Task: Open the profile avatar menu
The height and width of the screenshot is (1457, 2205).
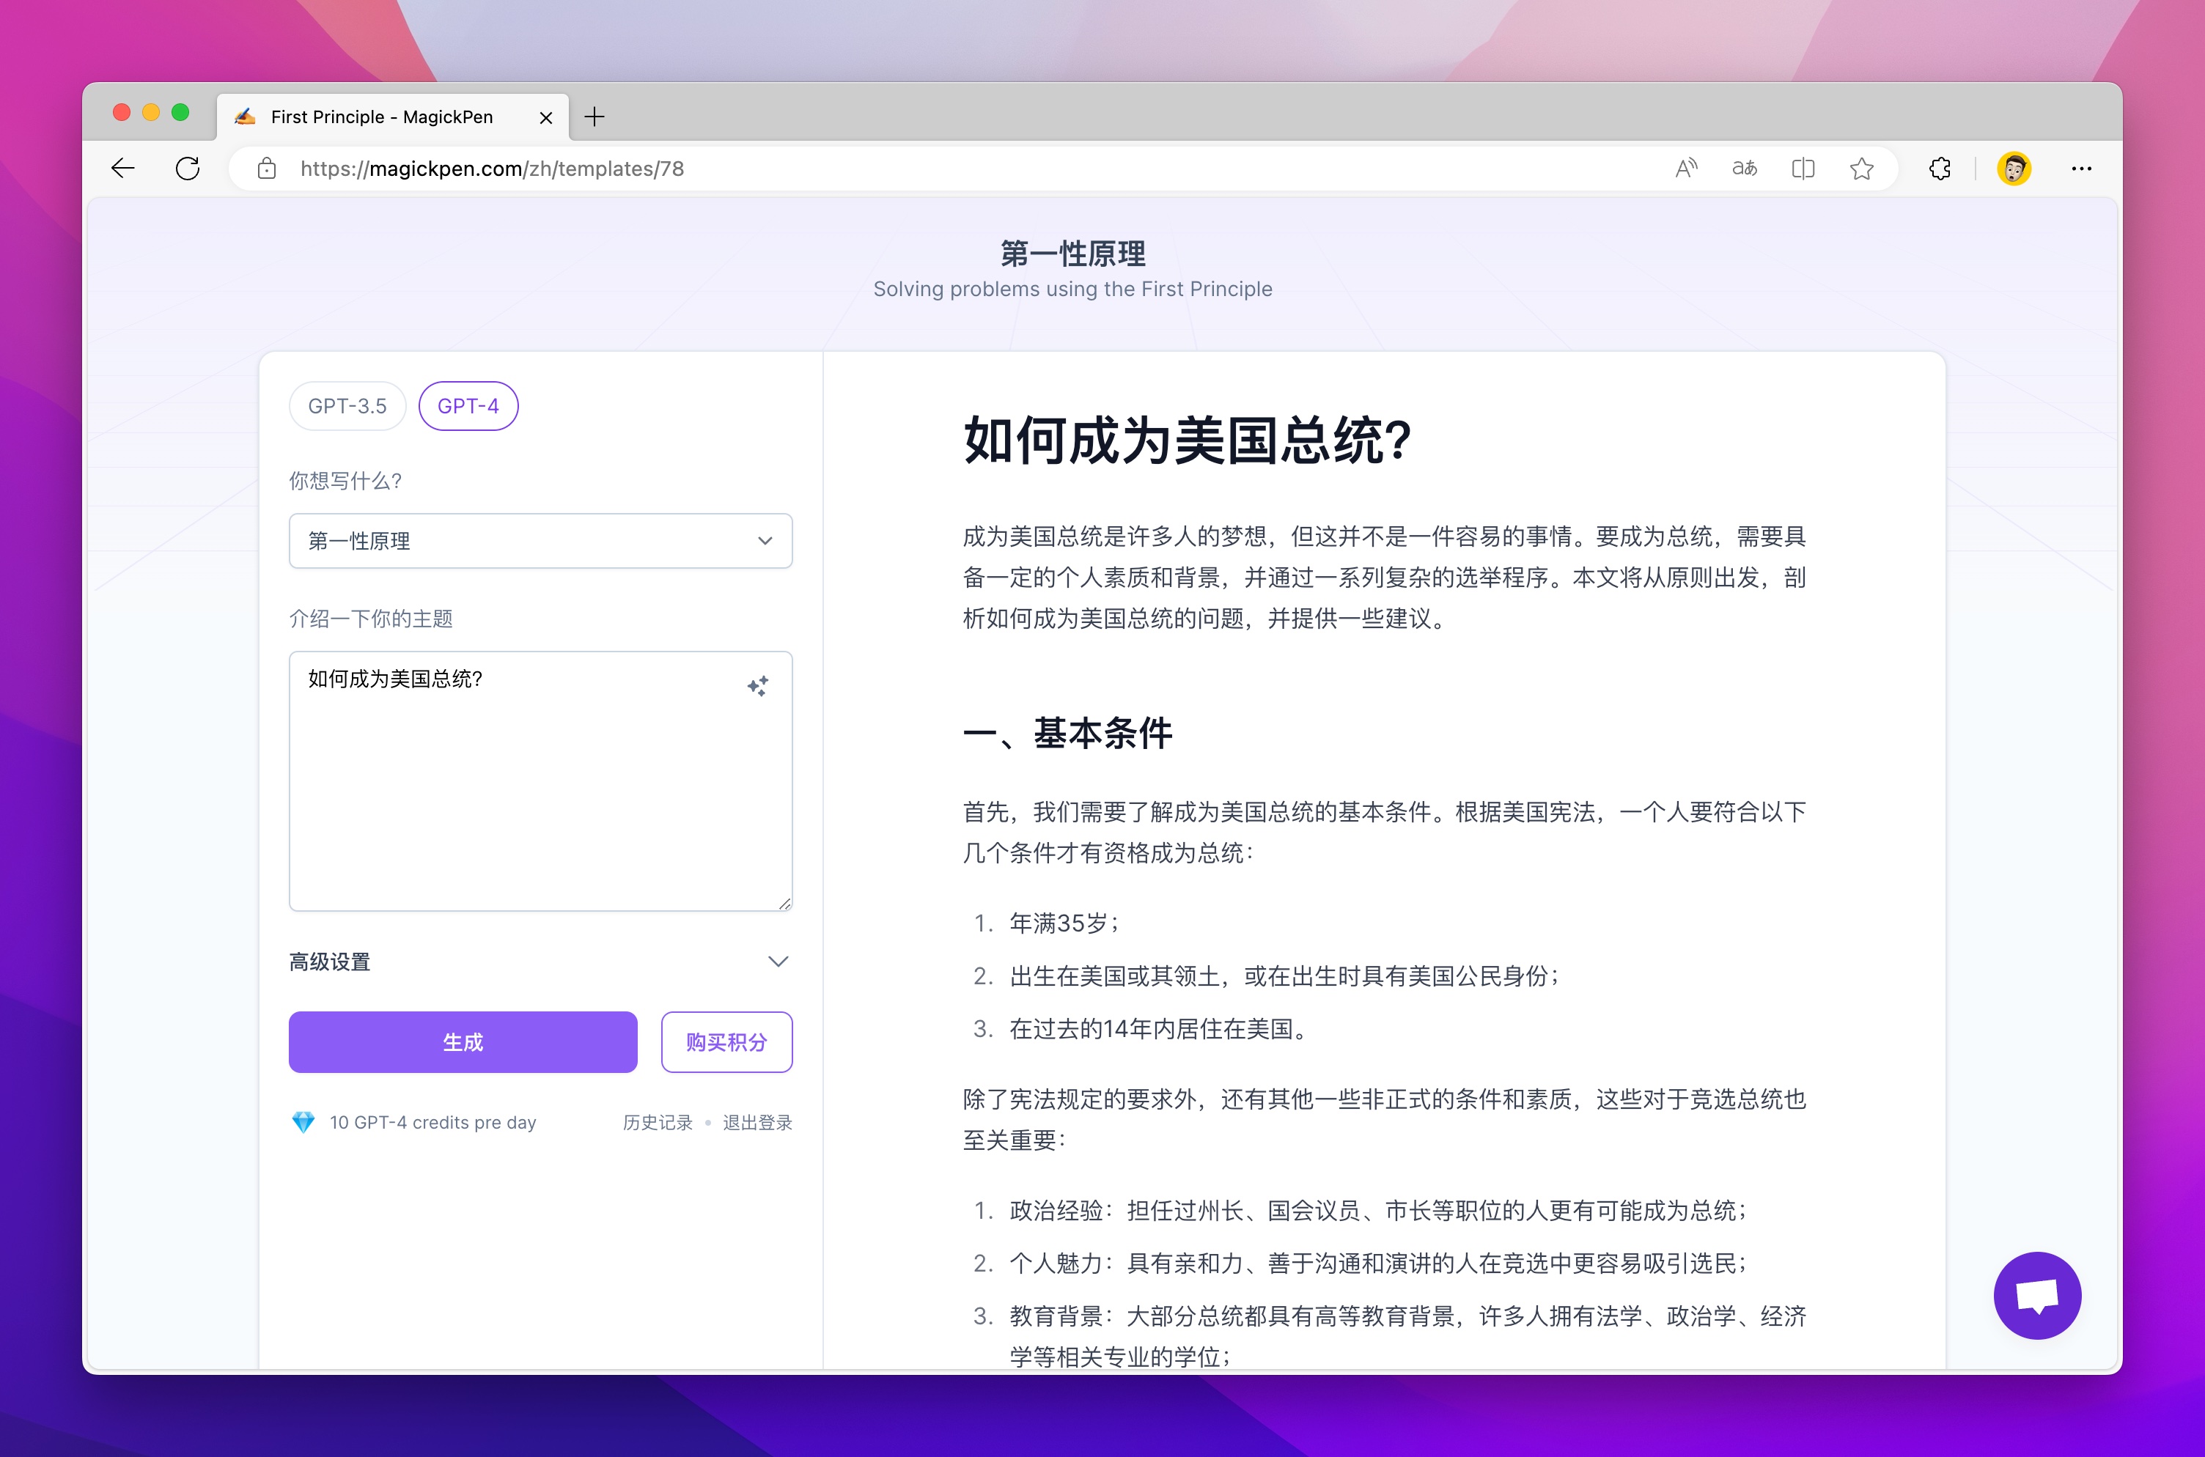Action: coord(2014,168)
